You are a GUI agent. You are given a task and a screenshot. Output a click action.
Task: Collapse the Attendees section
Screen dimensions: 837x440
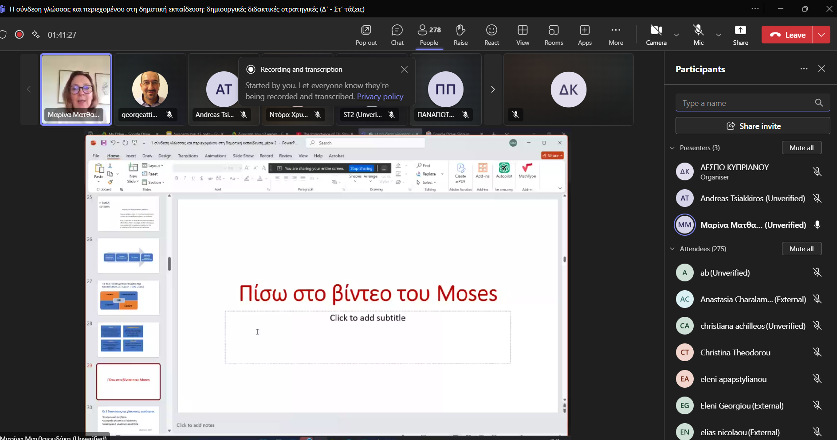672,249
